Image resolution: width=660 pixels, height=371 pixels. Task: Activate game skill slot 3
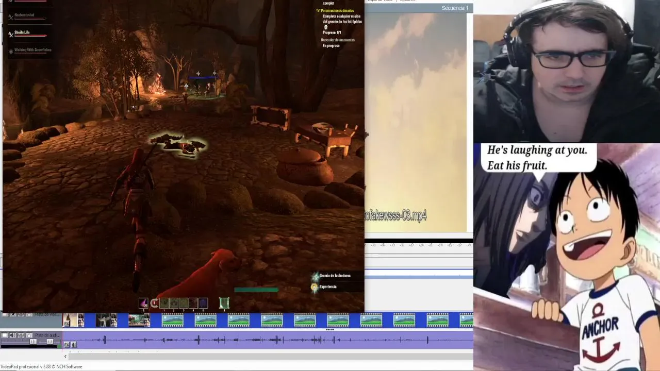[x=184, y=303]
